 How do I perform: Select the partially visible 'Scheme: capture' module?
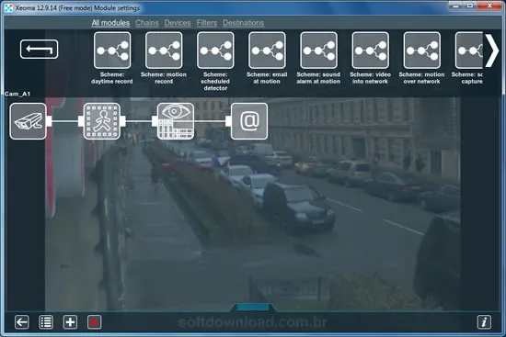coord(469,51)
